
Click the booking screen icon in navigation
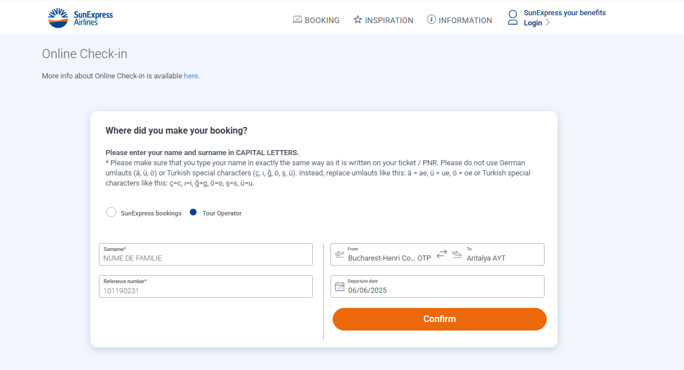pyautogui.click(x=298, y=20)
